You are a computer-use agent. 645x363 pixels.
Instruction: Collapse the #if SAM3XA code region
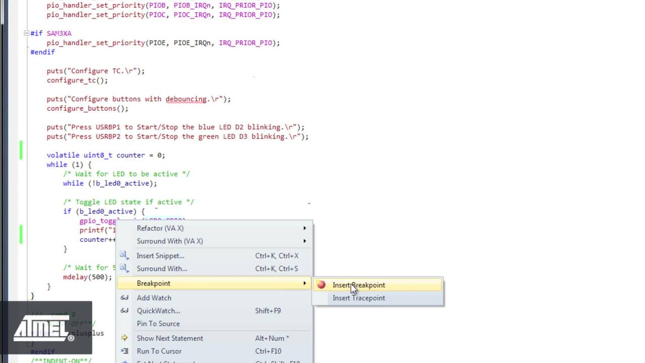pos(26,33)
